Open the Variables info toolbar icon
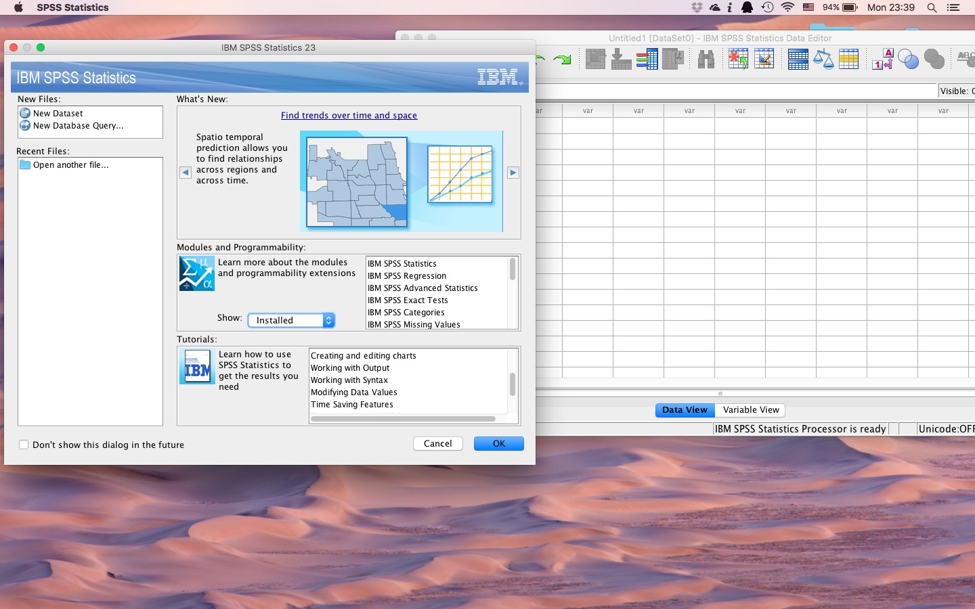 pos(647,60)
